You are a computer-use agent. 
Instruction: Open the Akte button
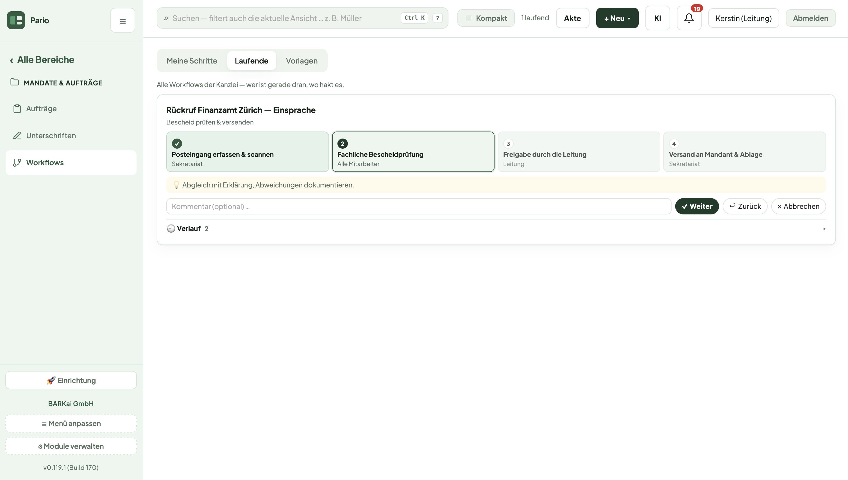[572, 18]
